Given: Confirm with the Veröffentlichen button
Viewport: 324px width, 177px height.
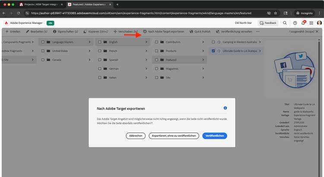Looking at the screenshot, I should (x=214, y=136).
